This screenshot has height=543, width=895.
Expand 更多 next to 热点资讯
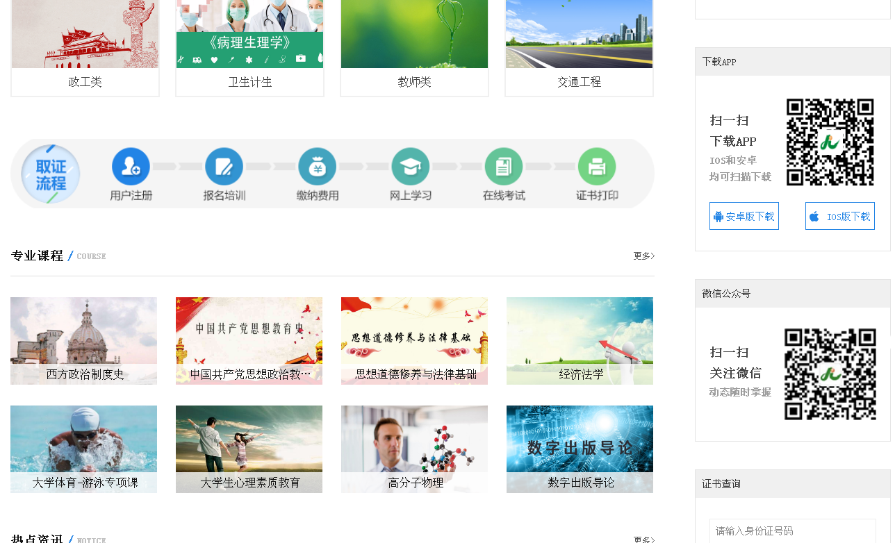point(643,540)
